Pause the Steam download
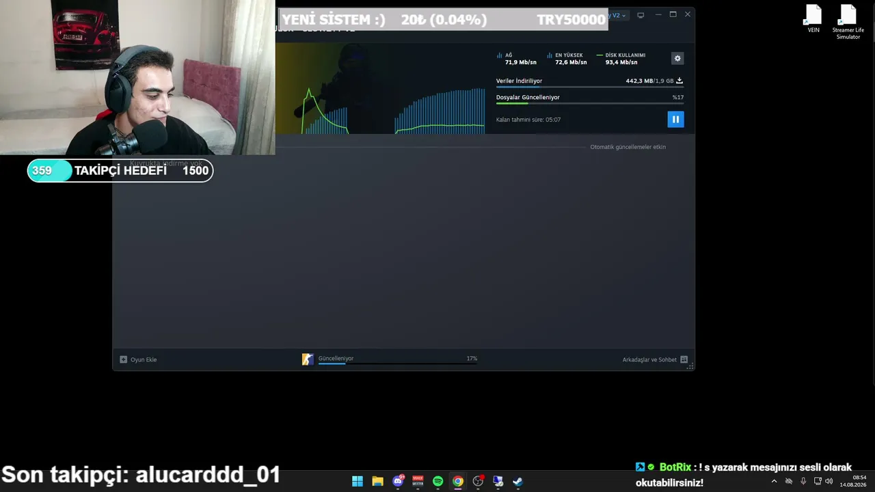 [675, 120]
